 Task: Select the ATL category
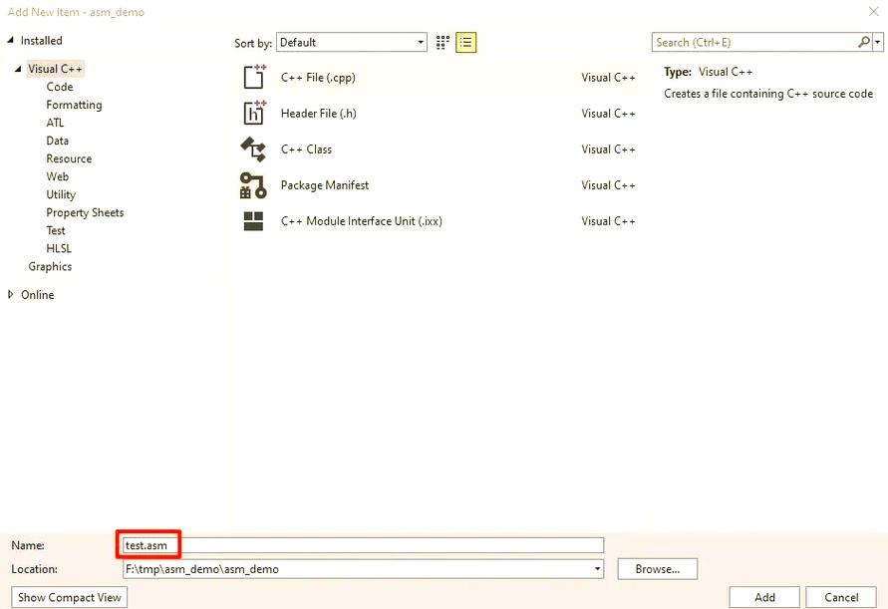click(55, 123)
